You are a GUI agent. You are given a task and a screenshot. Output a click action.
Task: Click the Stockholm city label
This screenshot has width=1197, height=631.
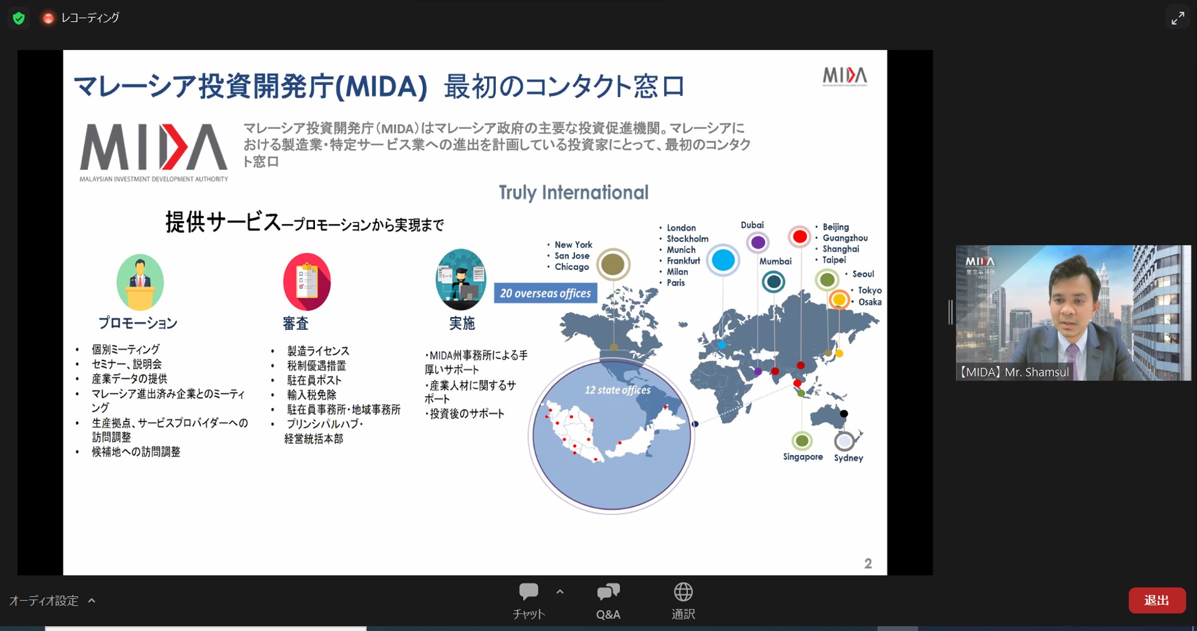687,239
